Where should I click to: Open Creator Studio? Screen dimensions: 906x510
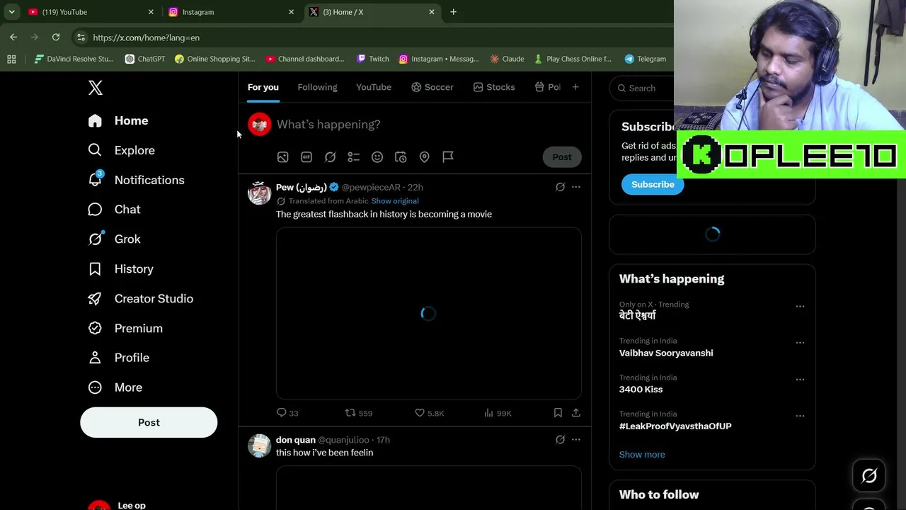pyautogui.click(x=140, y=299)
